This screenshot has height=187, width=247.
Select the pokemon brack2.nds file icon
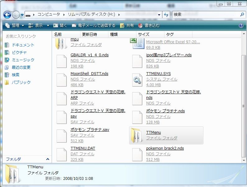coord(137,155)
